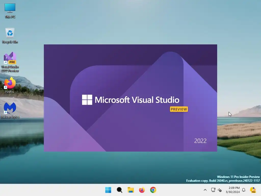Open the Windows Start menu
The height and width of the screenshot is (196, 261).
108,190
